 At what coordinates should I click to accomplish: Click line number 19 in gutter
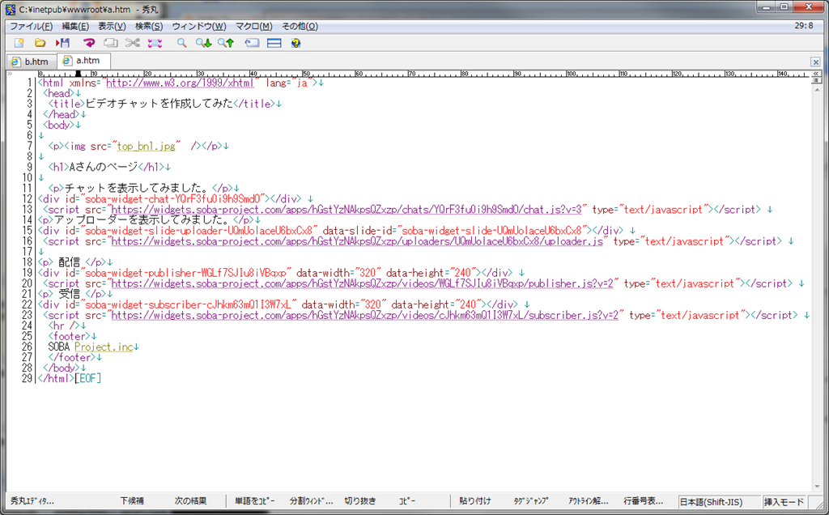coord(27,273)
